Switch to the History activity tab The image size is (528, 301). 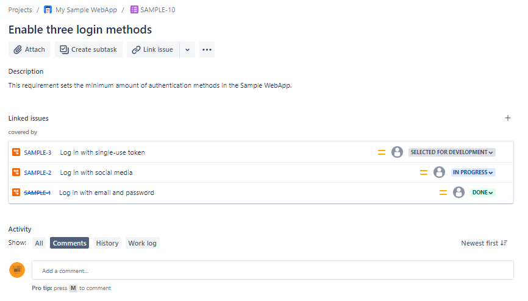point(107,243)
